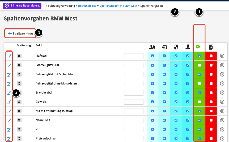Click the shield column header icon

click(x=176, y=47)
